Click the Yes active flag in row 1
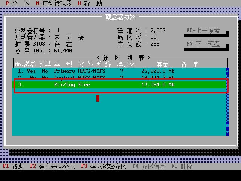 [x=32, y=71]
